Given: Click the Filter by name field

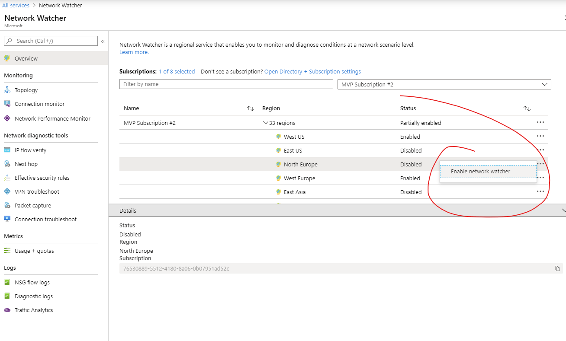Looking at the screenshot, I should [x=226, y=84].
